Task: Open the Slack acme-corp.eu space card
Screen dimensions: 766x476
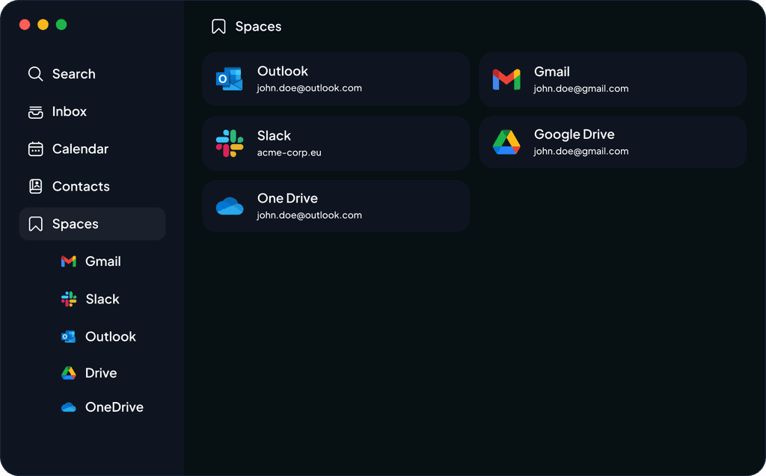Action: [x=336, y=143]
